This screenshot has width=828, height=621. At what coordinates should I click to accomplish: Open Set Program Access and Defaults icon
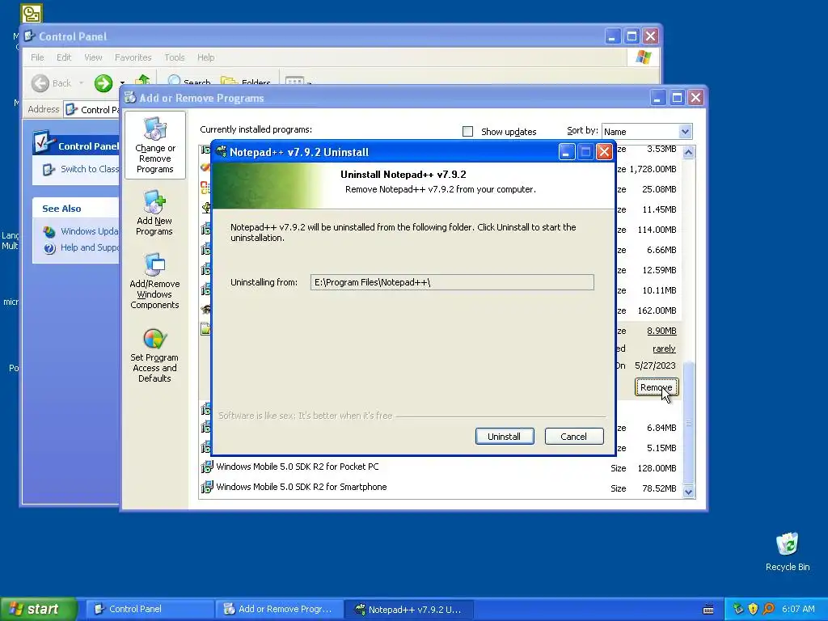[x=154, y=356]
